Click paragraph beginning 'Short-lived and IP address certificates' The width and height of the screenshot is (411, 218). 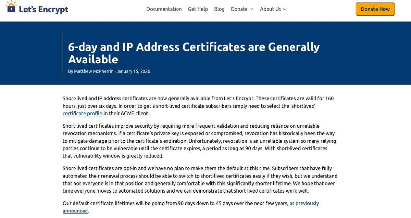click(x=198, y=106)
